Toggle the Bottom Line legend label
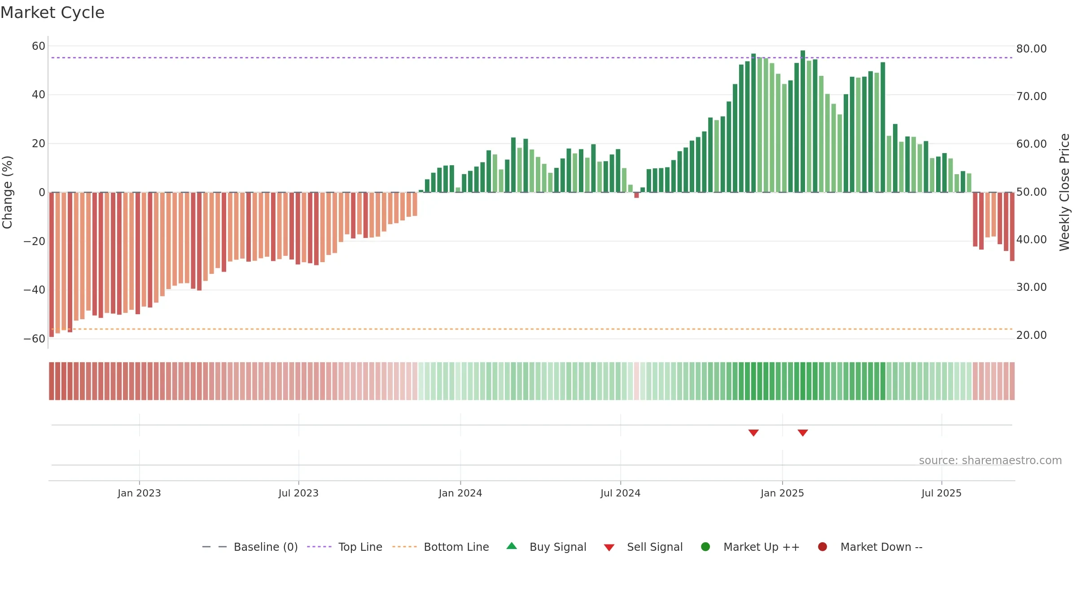 [x=456, y=547]
